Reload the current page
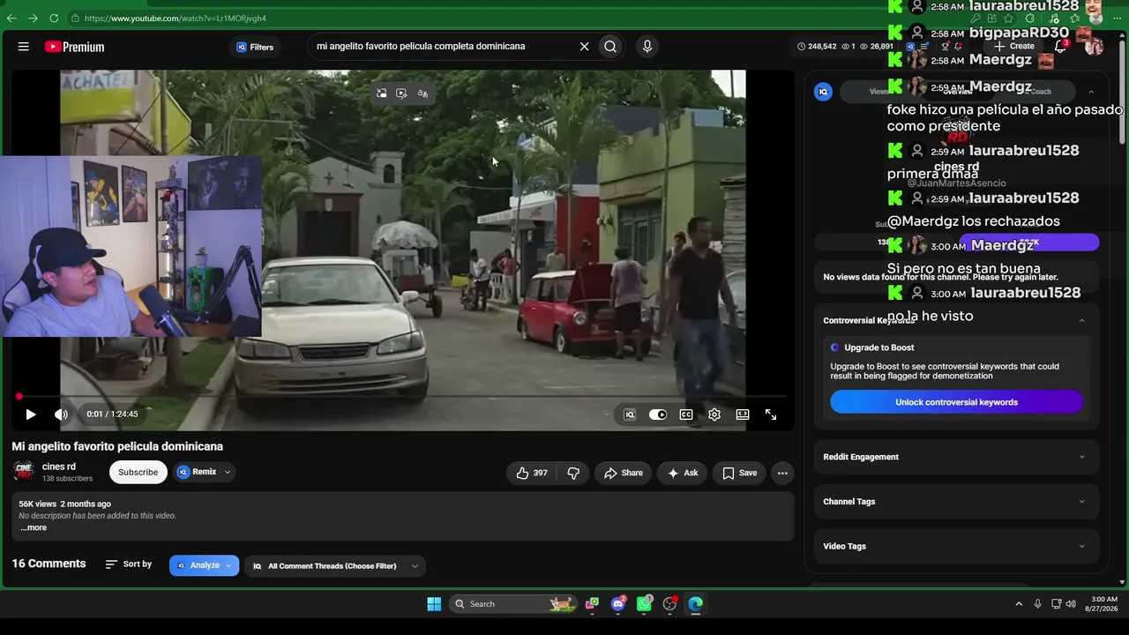 [54, 18]
